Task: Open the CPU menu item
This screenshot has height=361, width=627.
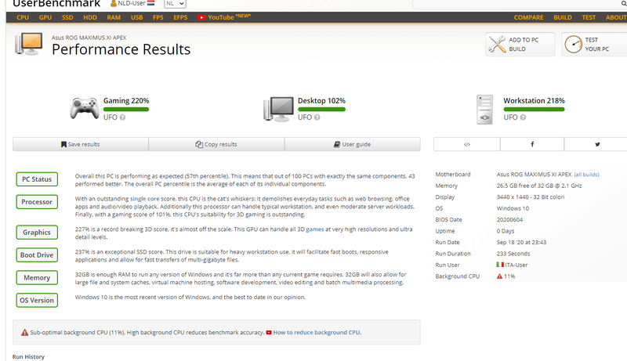Action: click(23, 17)
